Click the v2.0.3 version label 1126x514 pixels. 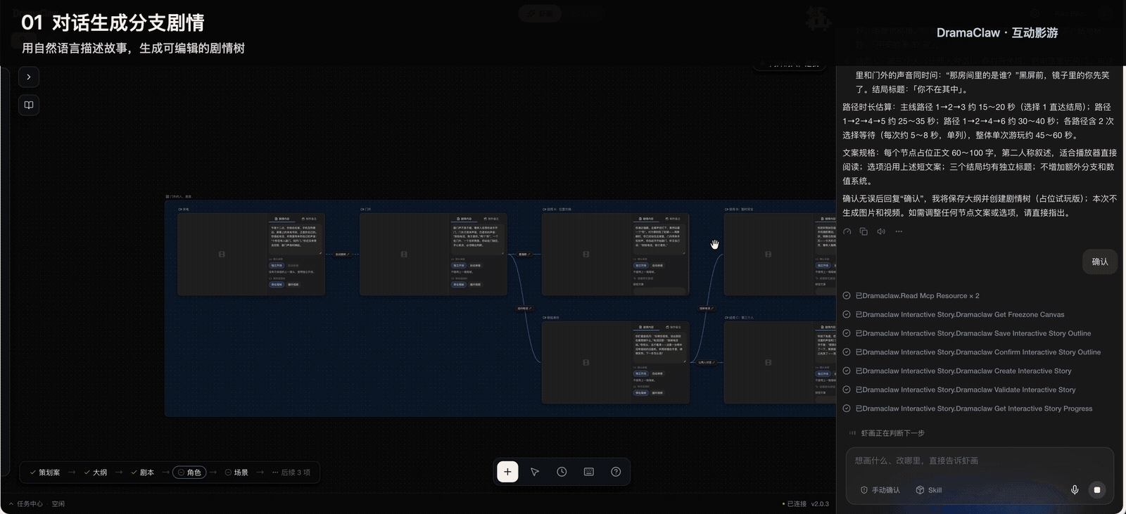820,504
